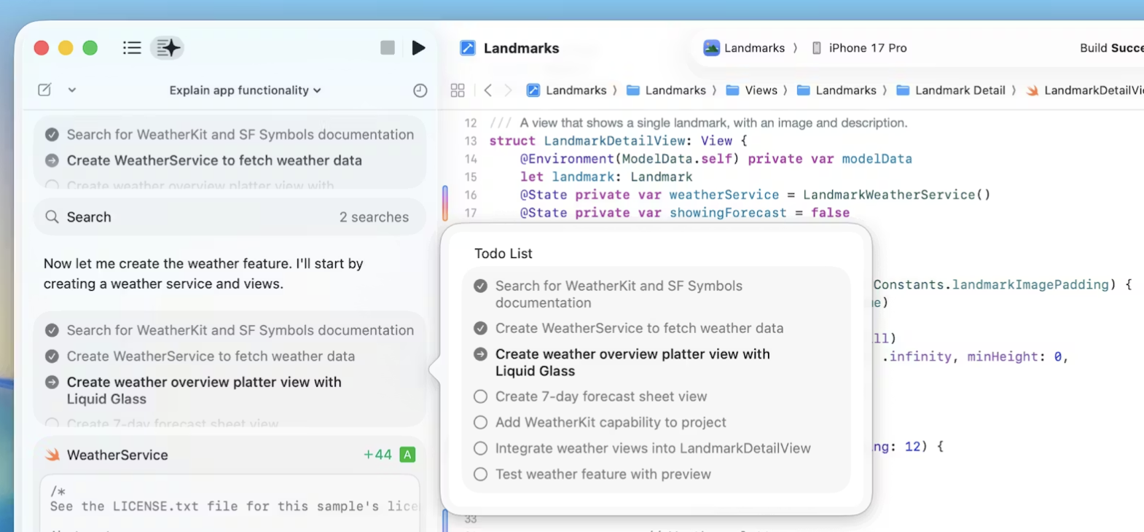Choose the Landmarks scheme in toolbar
This screenshot has height=532, width=1144.
click(744, 48)
